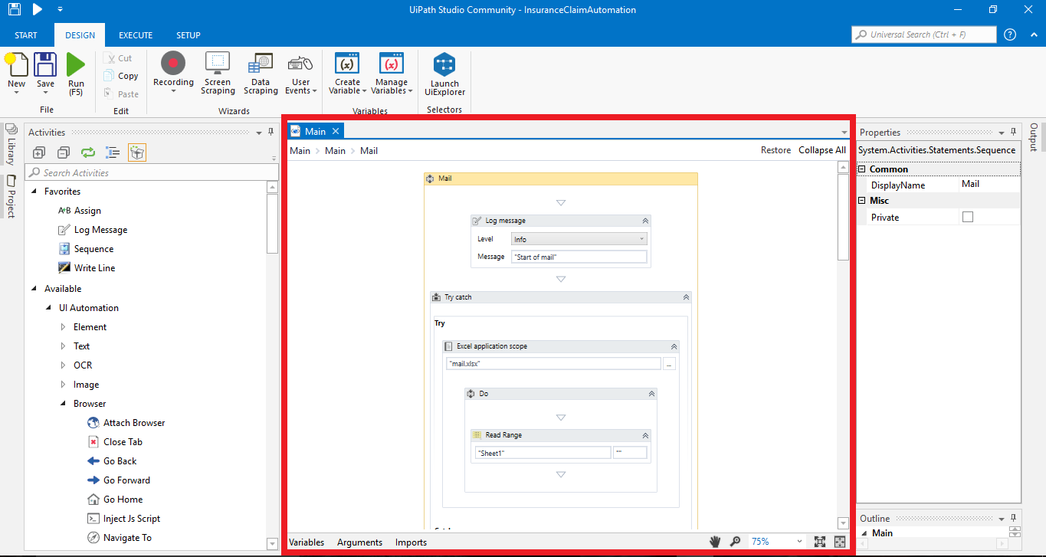
Task: Open the Library side tab
Action: (x=11, y=146)
